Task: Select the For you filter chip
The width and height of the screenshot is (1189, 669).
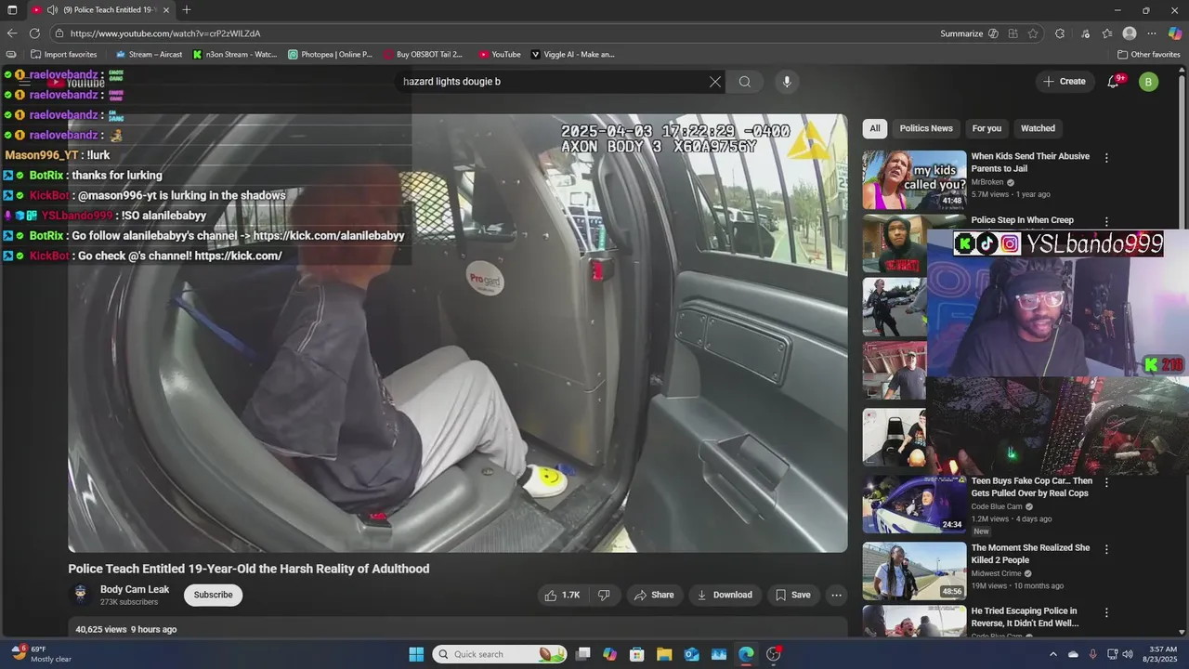Action: click(x=986, y=128)
